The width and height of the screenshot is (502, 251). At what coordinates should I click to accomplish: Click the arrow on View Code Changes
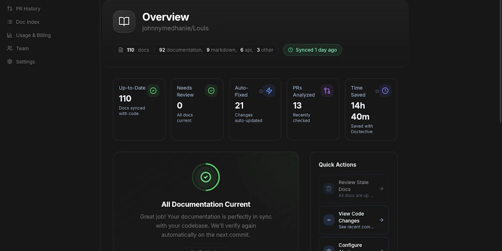(381, 220)
